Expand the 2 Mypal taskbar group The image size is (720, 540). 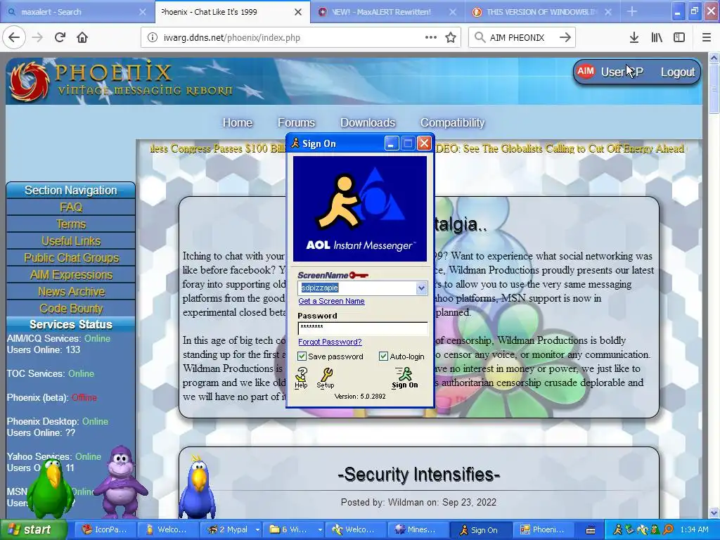[x=257, y=529]
